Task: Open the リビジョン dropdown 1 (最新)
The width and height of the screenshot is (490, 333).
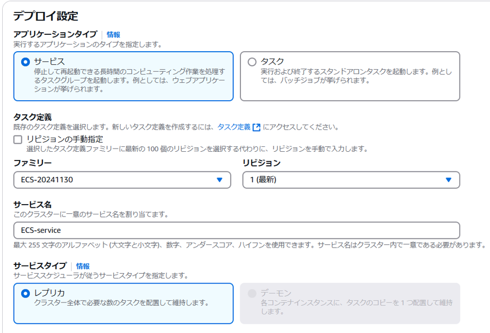Action: click(x=351, y=180)
